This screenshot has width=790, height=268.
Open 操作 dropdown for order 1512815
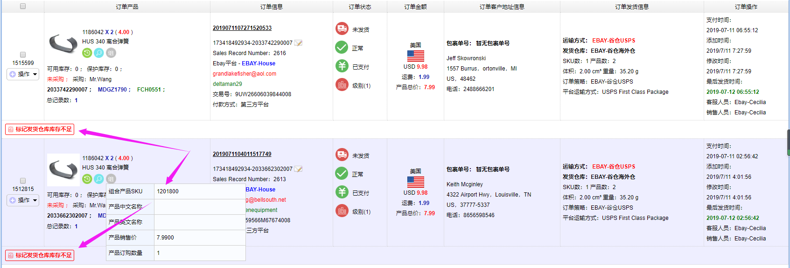pyautogui.click(x=23, y=200)
